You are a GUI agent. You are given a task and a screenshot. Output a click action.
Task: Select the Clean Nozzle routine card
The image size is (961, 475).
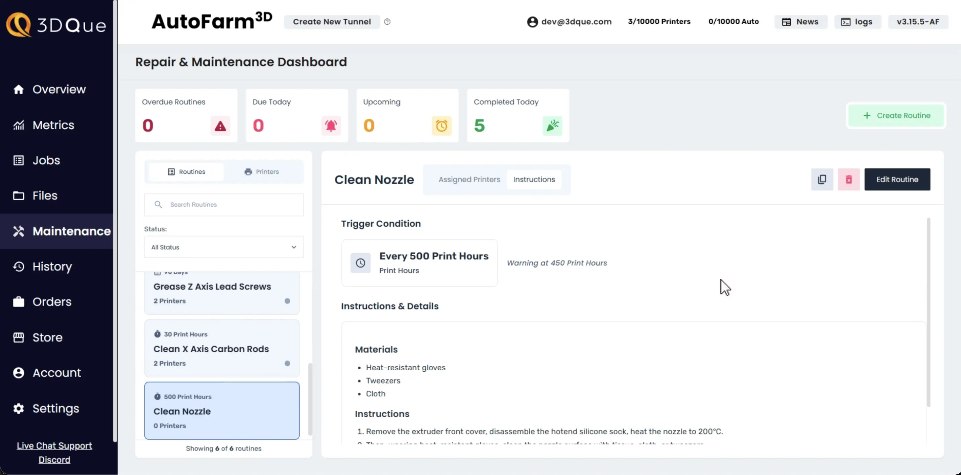tap(222, 411)
